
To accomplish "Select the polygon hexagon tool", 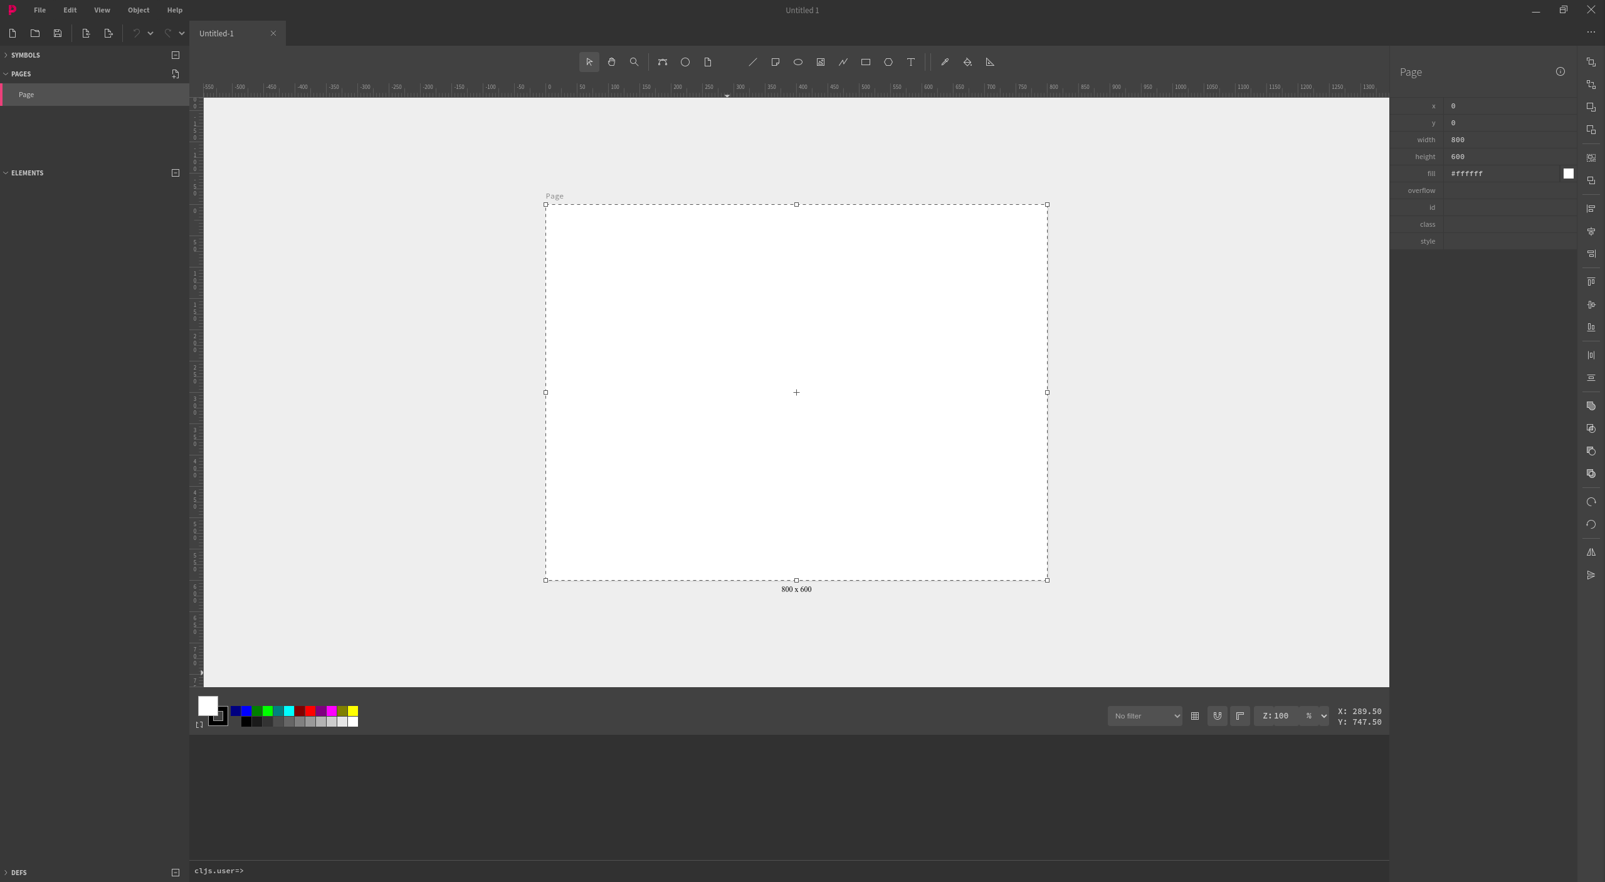I will pos(888,62).
